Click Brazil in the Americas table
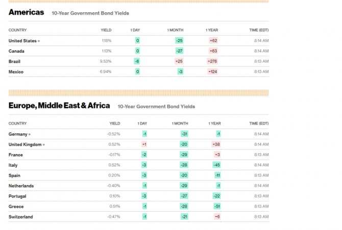342x230 pixels. (15, 61)
